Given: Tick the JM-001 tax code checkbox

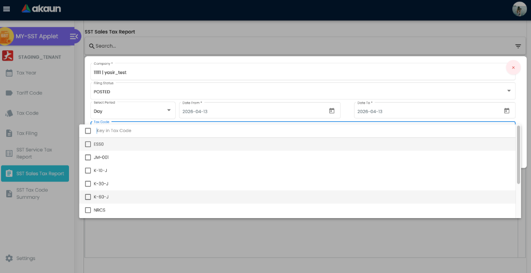Looking at the screenshot, I should pyautogui.click(x=88, y=157).
